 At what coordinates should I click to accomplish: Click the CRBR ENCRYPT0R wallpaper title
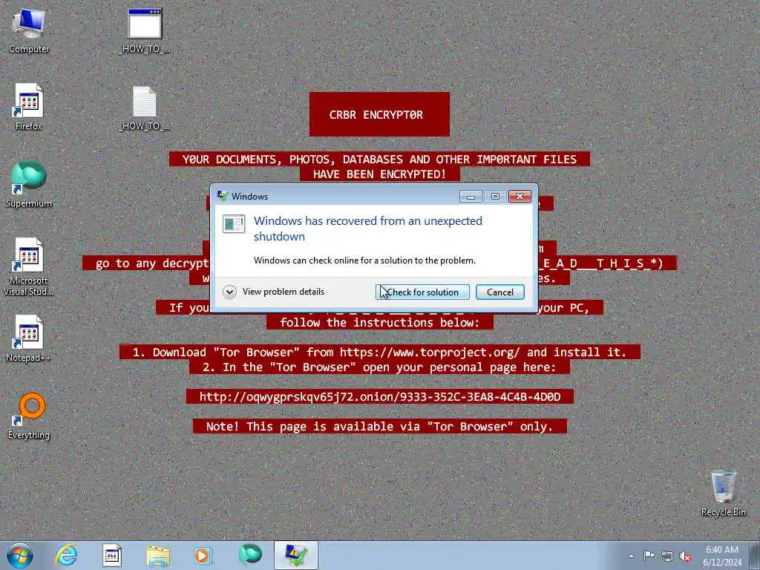(x=376, y=115)
